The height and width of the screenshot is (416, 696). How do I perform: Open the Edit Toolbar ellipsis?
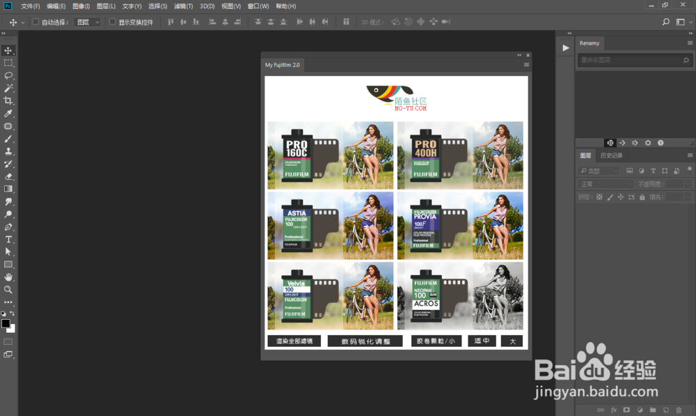[8, 302]
